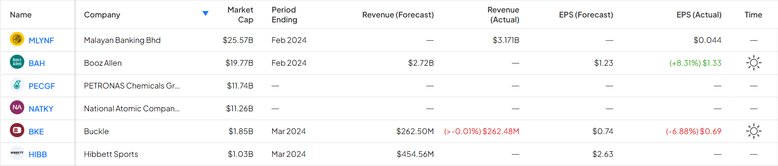Click the '$1.03B' market cap value
Screen dimensions: 778x166
tap(240, 154)
